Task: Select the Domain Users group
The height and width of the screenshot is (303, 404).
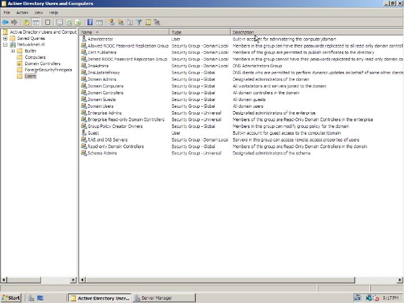Action: (x=100, y=106)
